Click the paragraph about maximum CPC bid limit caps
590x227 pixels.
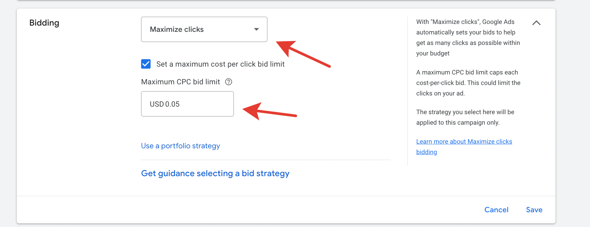[468, 83]
